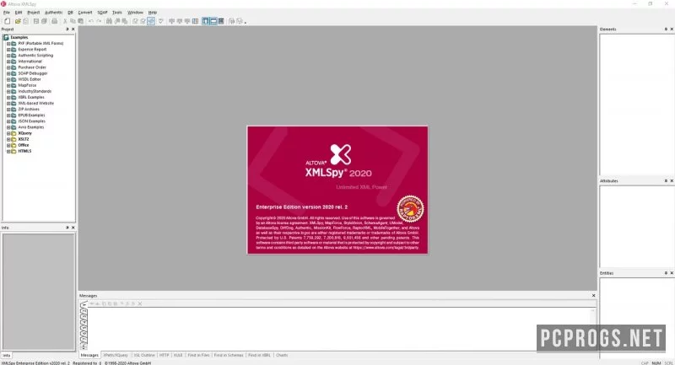Expand the Expense Report folder
Image resolution: width=675 pixels, height=365 pixels.
[x=8, y=50]
